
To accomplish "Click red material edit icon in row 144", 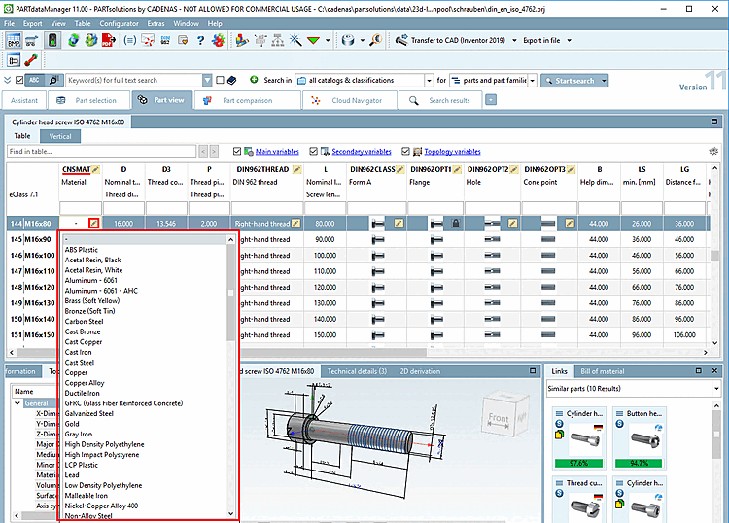I will 93,224.
